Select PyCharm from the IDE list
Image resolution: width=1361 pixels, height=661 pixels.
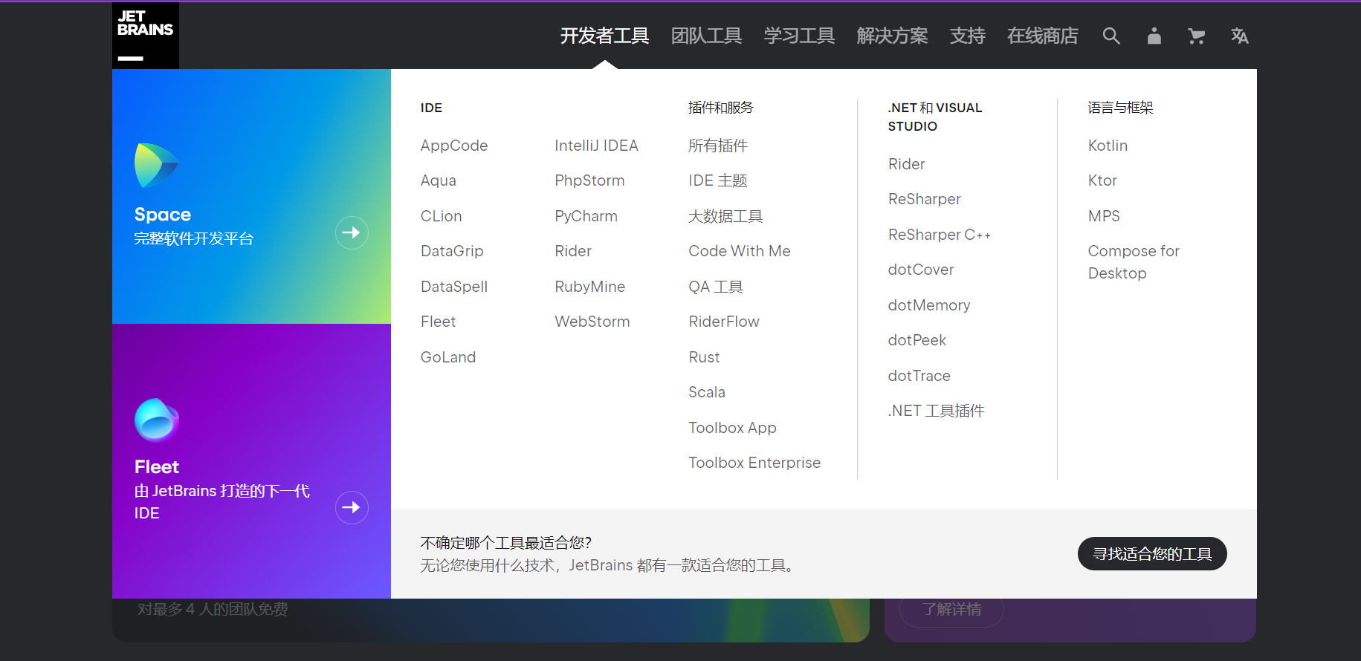click(586, 216)
